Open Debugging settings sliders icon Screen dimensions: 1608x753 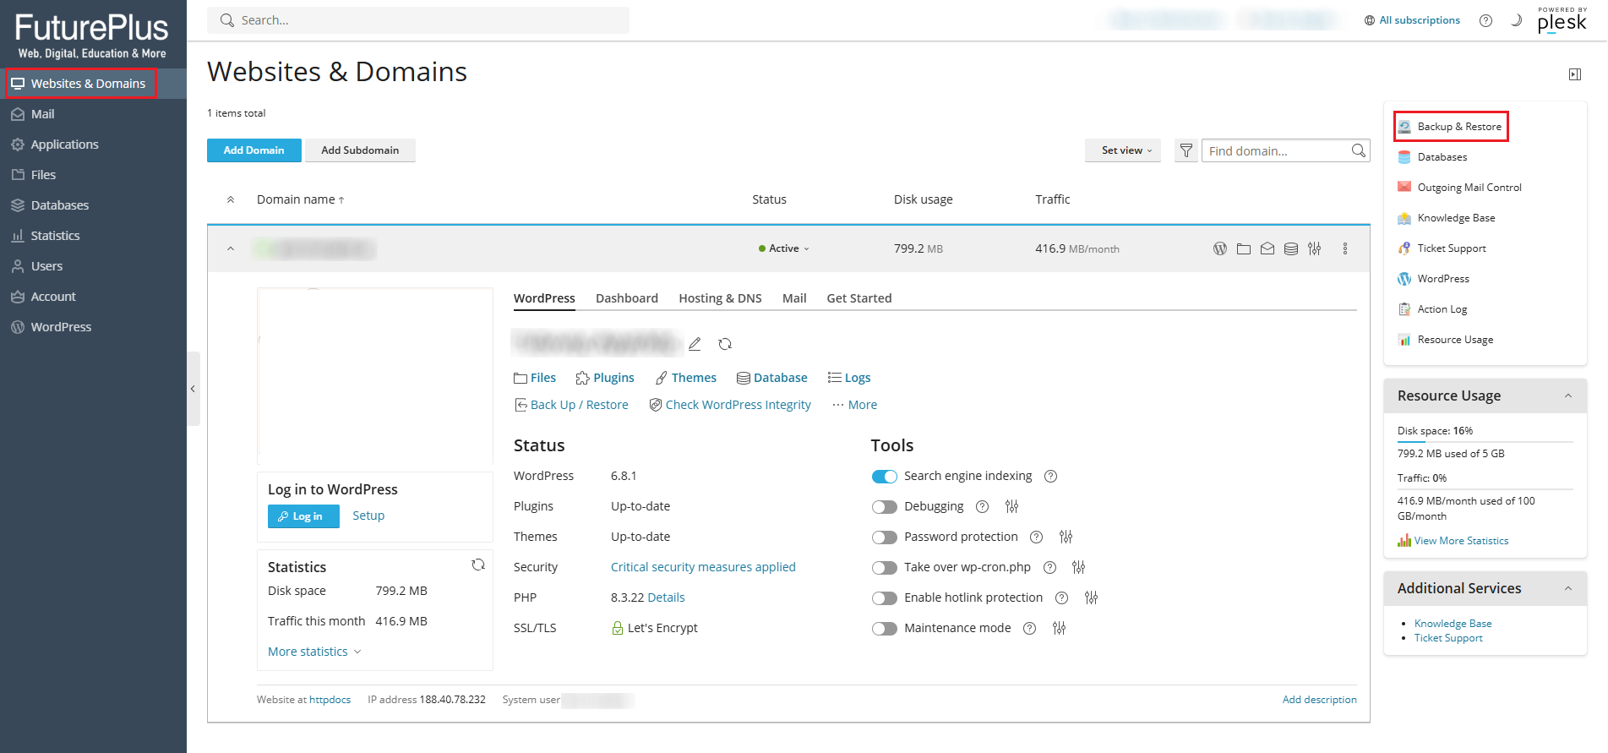pos(1012,506)
